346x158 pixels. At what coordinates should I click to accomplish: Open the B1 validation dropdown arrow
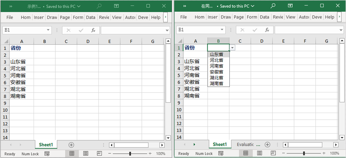coord(233,48)
